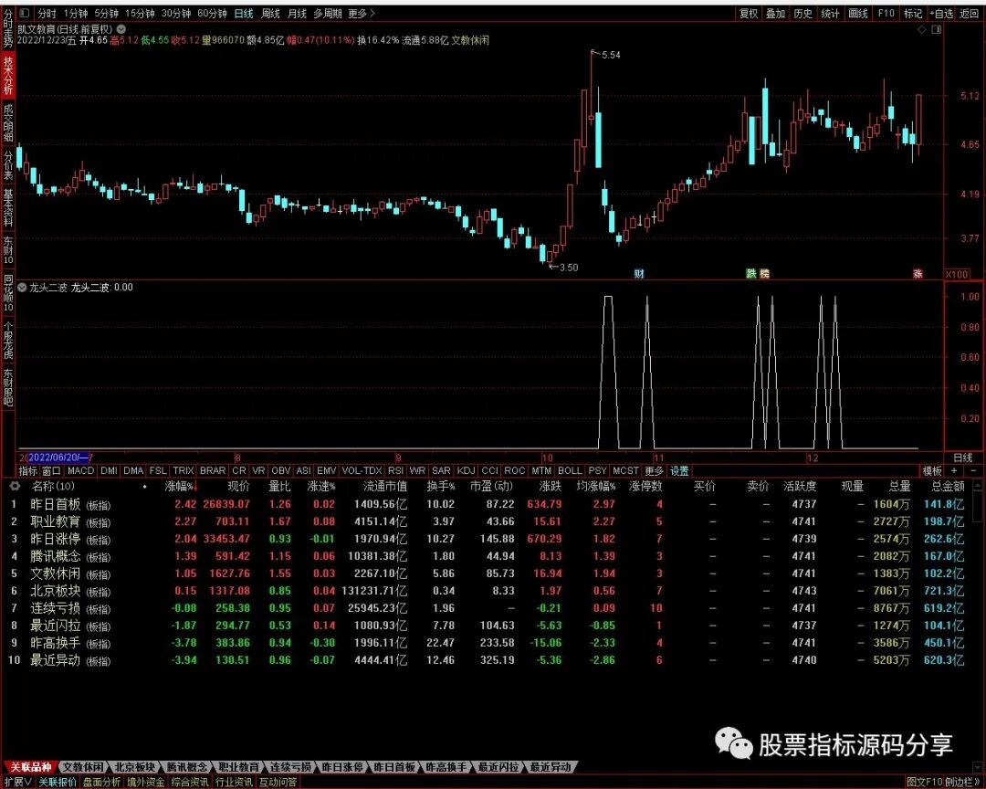986x789 pixels.
Task: Click the 标记 mark button
Action: [912, 13]
